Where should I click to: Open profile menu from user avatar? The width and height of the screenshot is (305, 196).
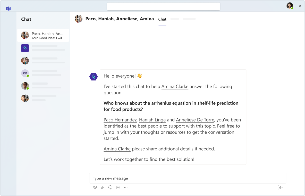[290, 6]
